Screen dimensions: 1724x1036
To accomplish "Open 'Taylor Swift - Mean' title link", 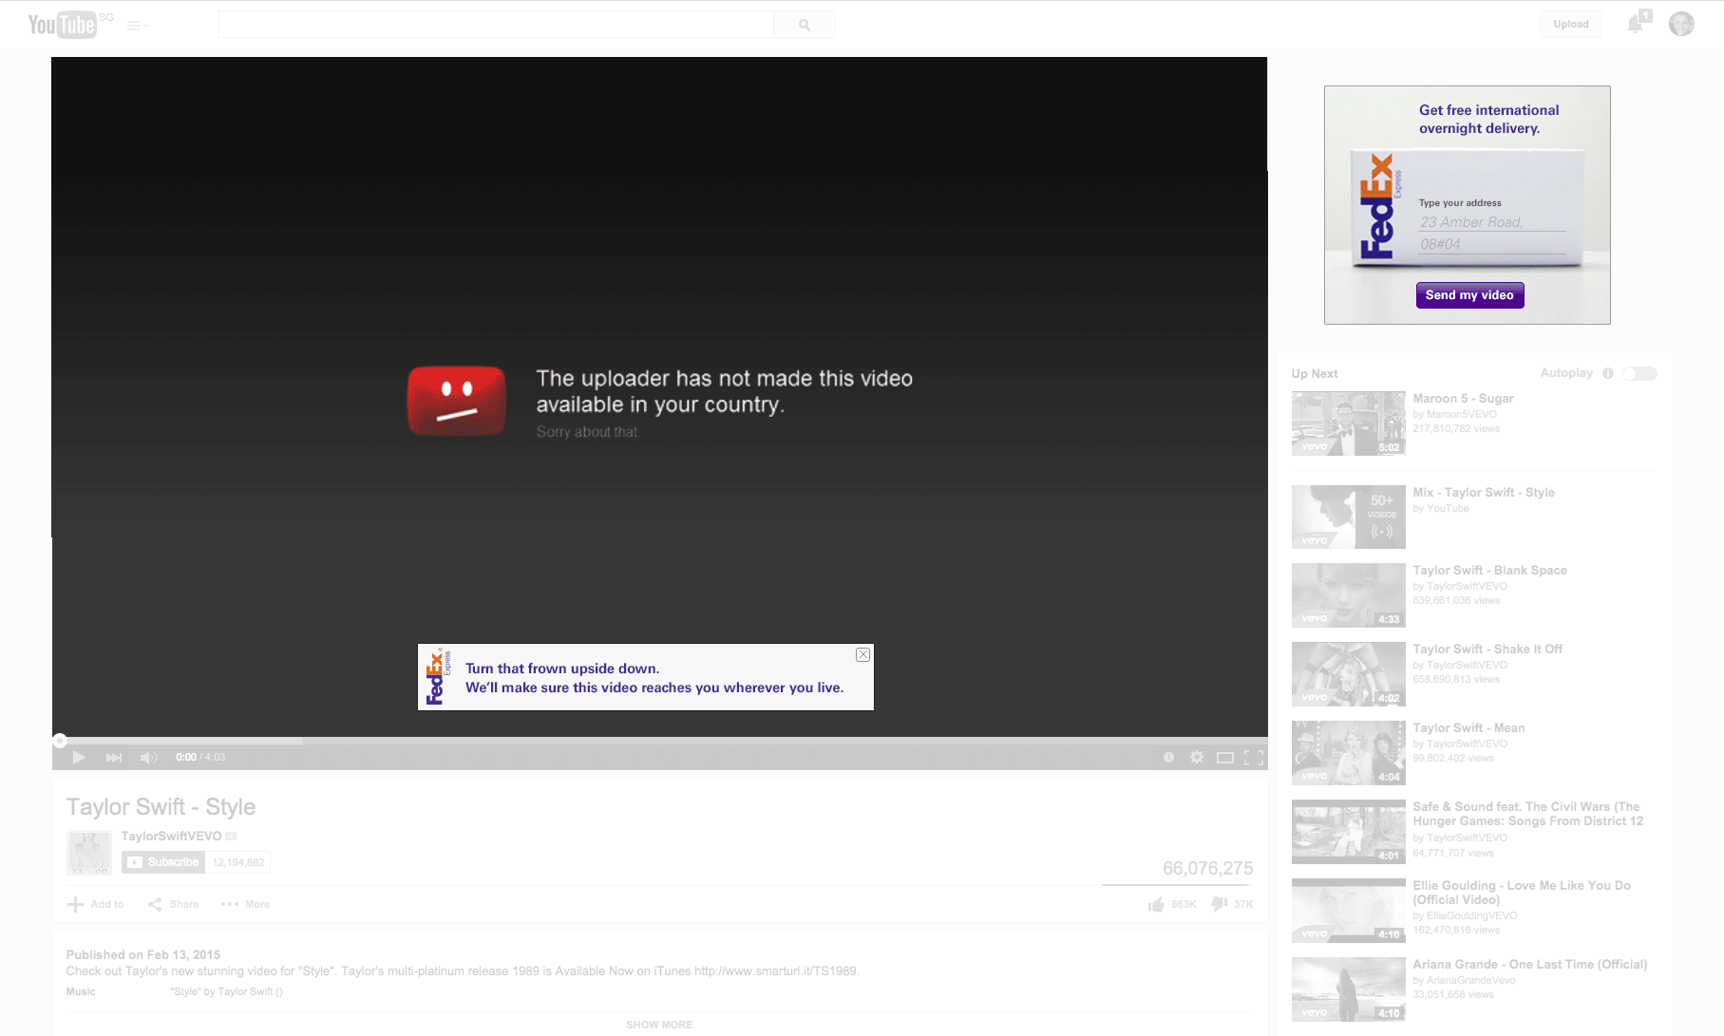I will pos(1468,728).
